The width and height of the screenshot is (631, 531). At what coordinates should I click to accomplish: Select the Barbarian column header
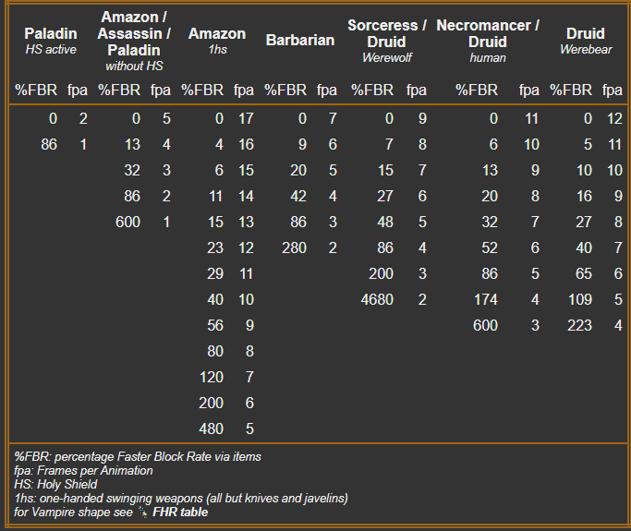click(299, 41)
